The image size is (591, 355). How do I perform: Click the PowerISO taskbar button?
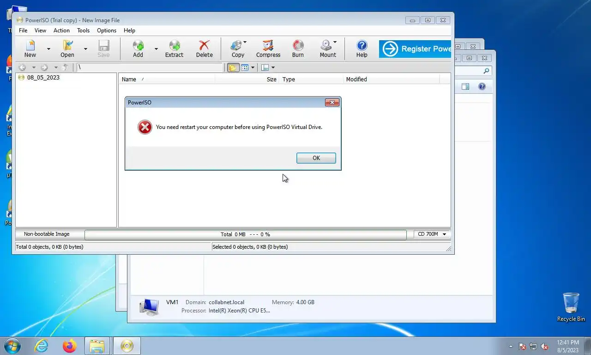[x=127, y=346]
